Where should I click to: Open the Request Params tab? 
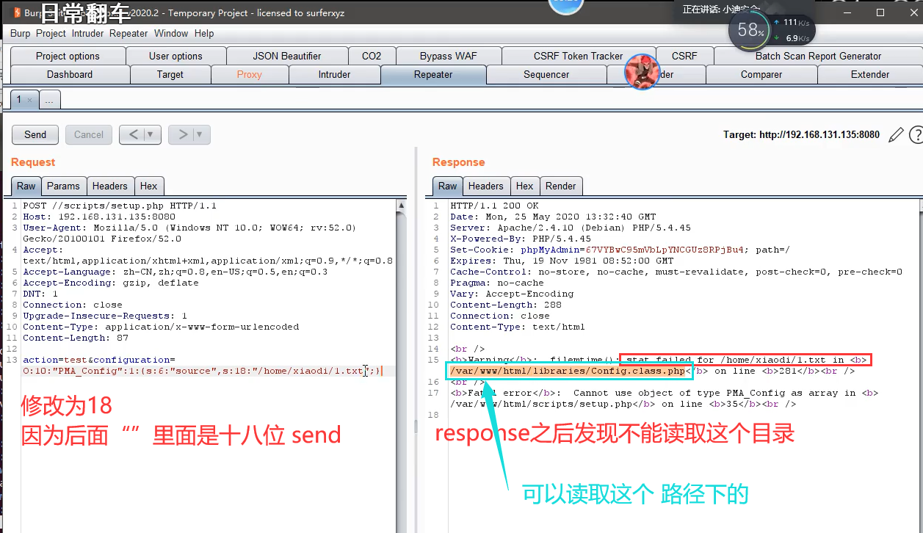point(63,186)
